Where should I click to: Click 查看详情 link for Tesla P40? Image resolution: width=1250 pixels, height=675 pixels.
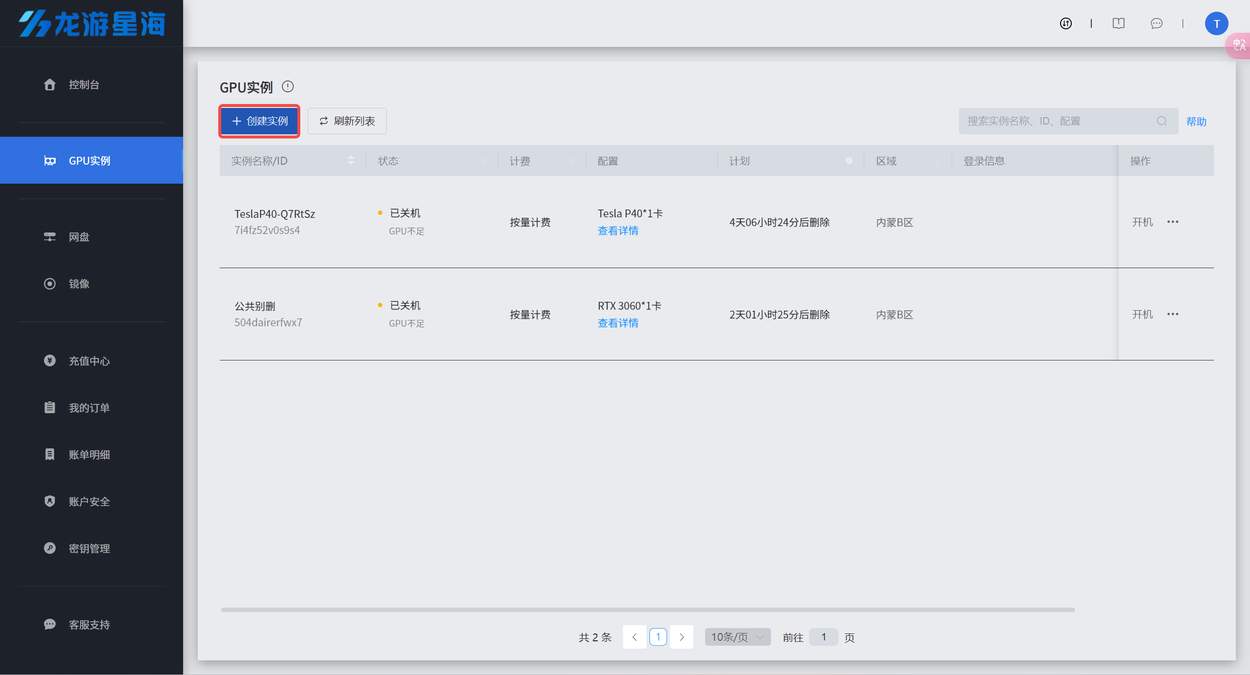tap(618, 231)
